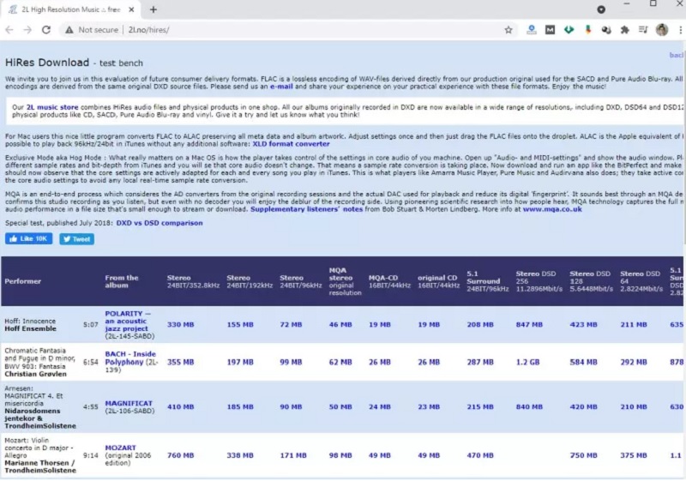The image size is (686, 481).
Task: Download Magnificat 50 MB MQA file
Action: [x=340, y=407]
